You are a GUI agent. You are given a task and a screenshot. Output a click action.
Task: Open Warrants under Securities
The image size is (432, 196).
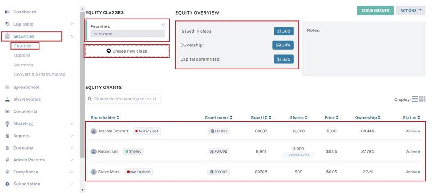click(24, 65)
